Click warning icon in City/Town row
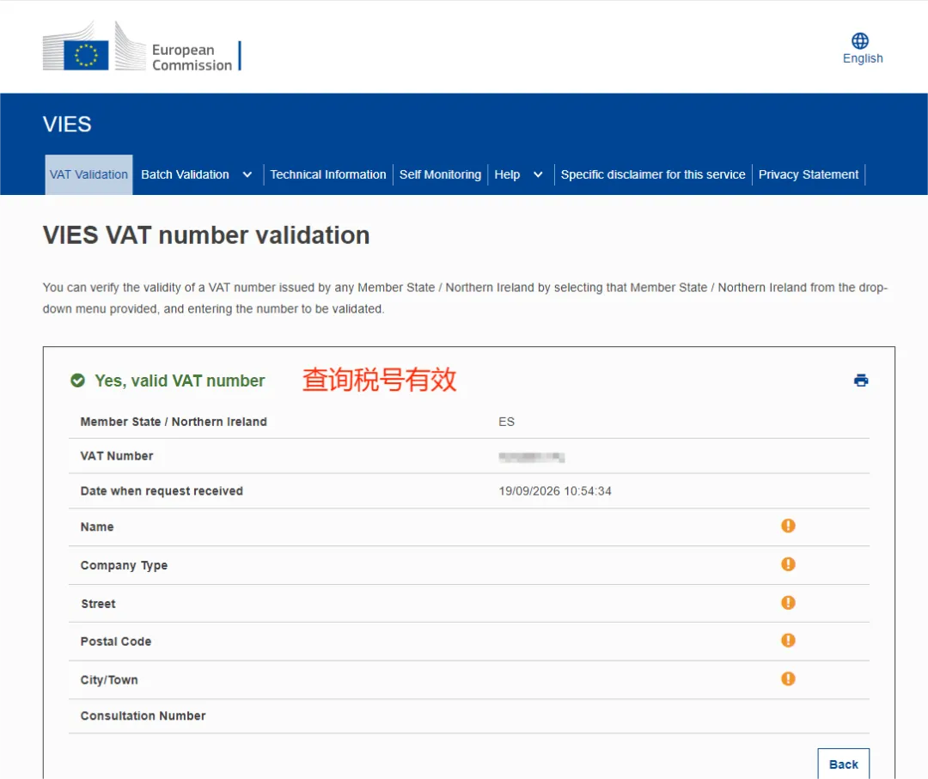Viewport: 928px width, 779px height. coord(788,679)
